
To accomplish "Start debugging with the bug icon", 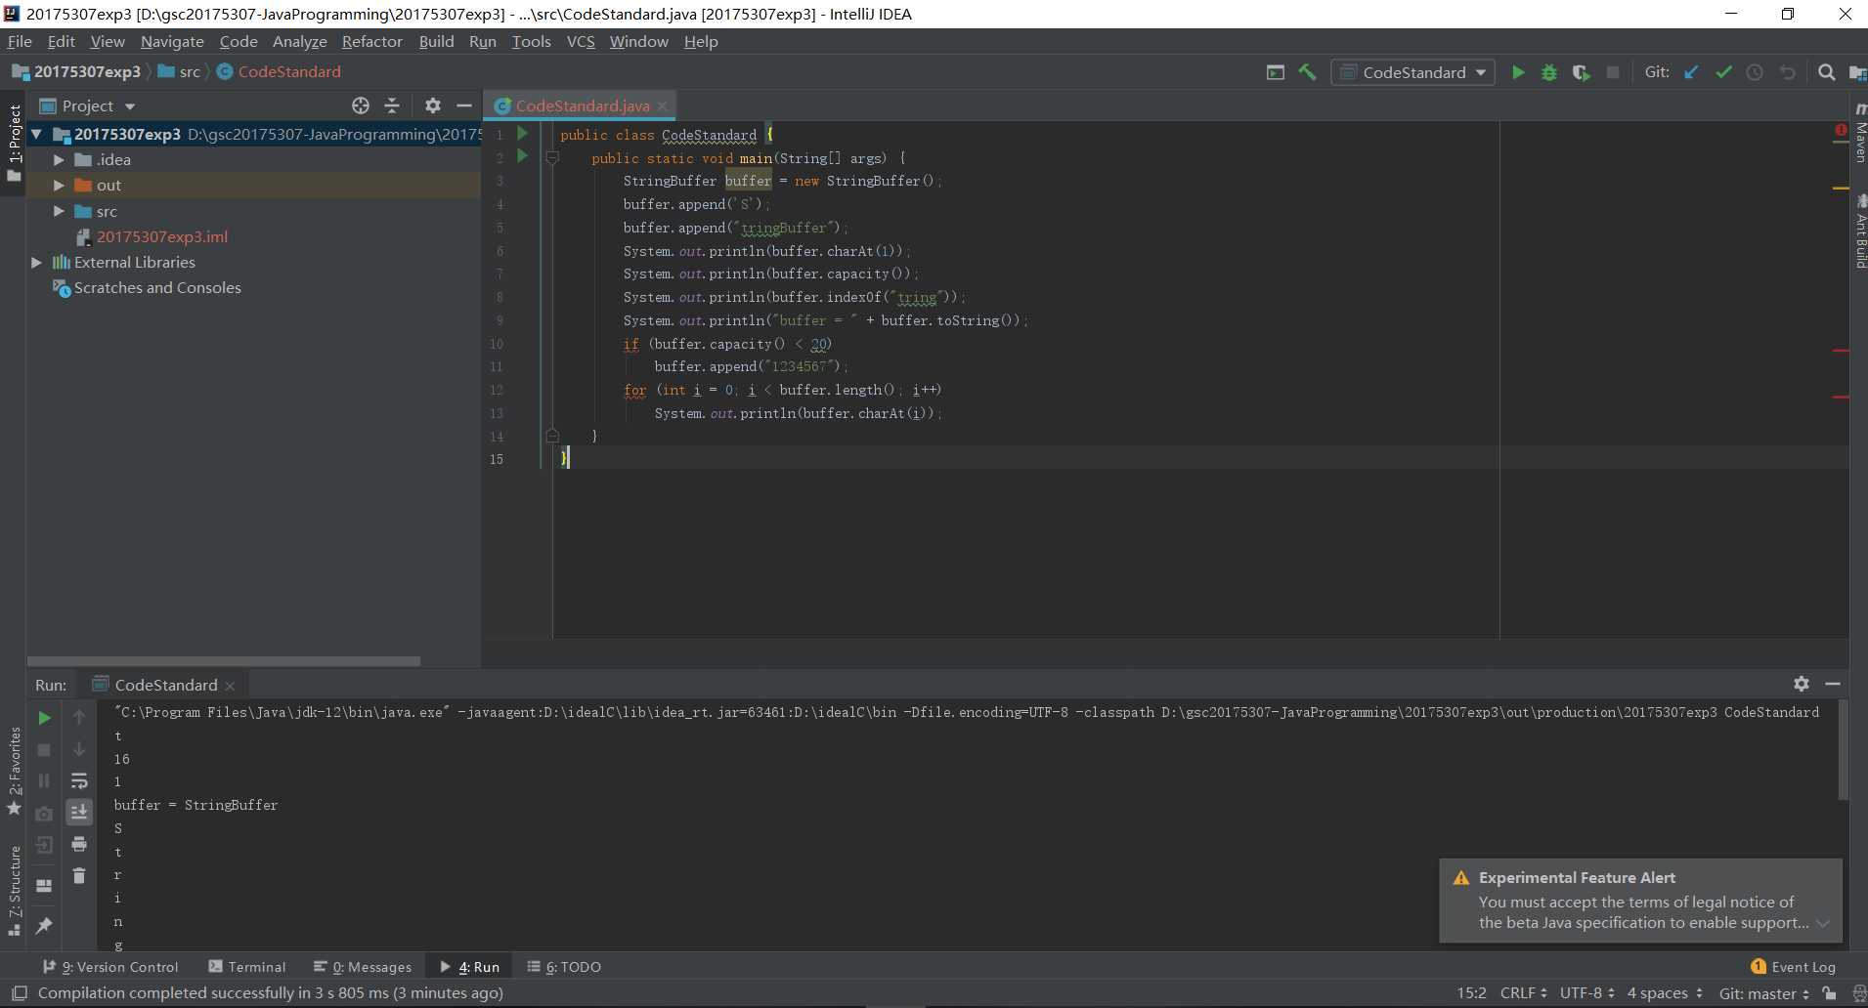I will (1549, 72).
